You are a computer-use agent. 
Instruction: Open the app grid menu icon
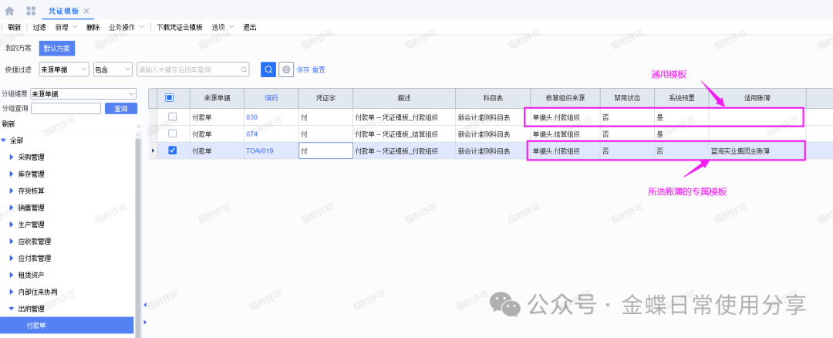pos(31,11)
